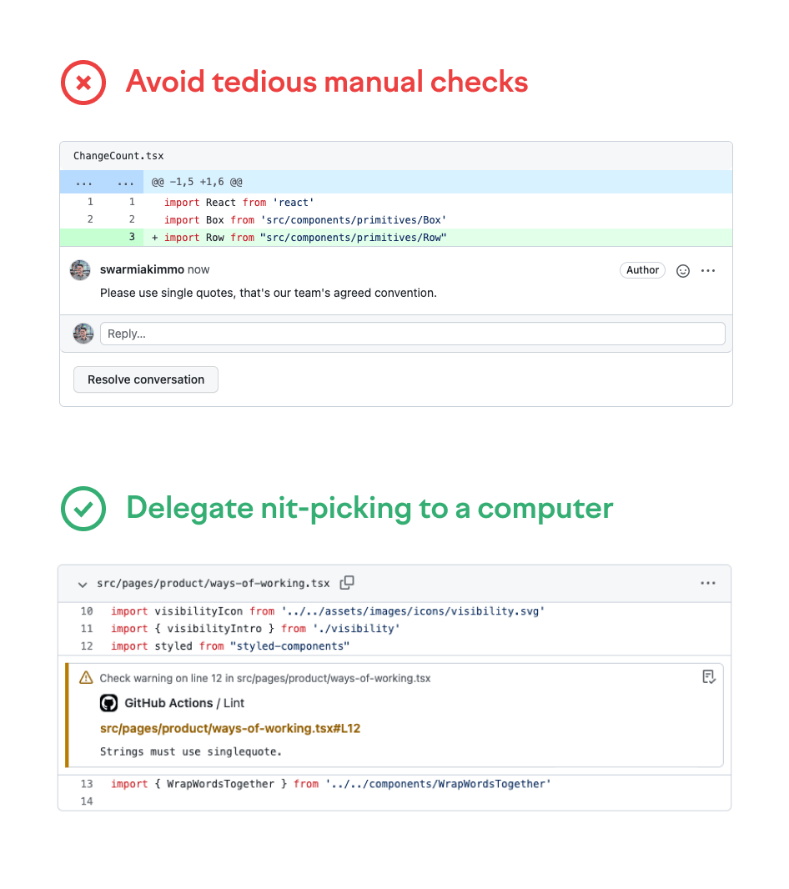Click the Author badge on the comment
789x889 pixels.
click(x=642, y=270)
